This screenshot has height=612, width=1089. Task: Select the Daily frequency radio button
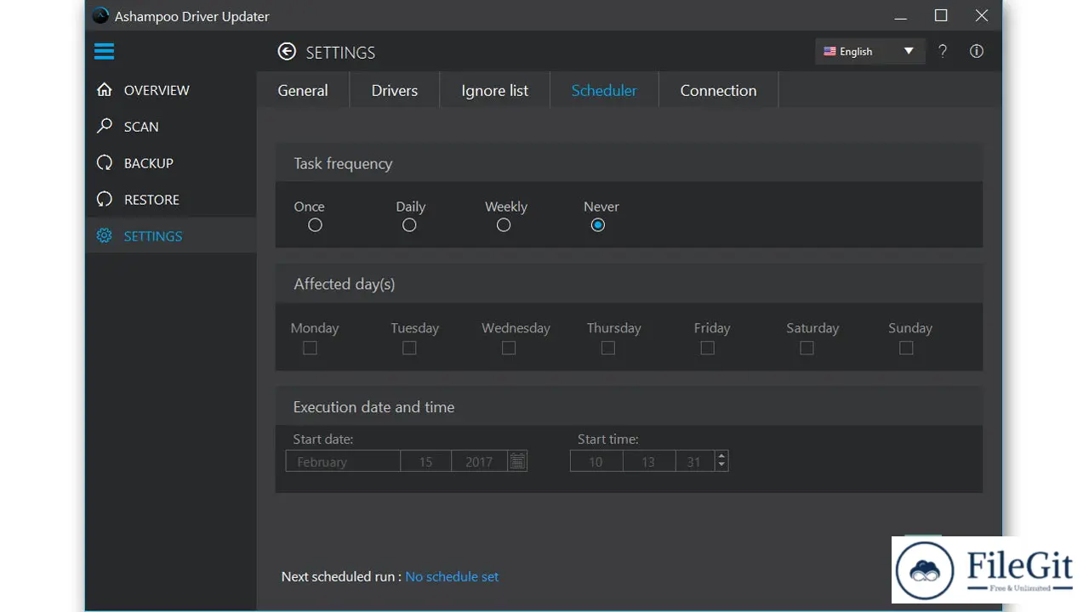pyautogui.click(x=409, y=225)
